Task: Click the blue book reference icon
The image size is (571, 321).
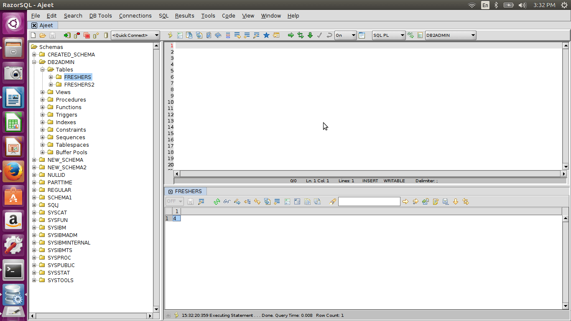Action: [218, 36]
